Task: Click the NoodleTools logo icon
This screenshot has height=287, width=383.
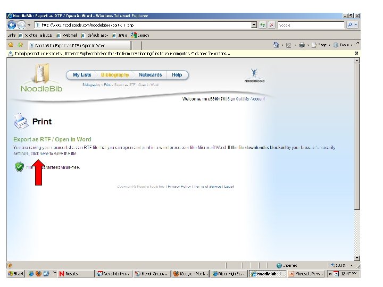Action: 254,75
